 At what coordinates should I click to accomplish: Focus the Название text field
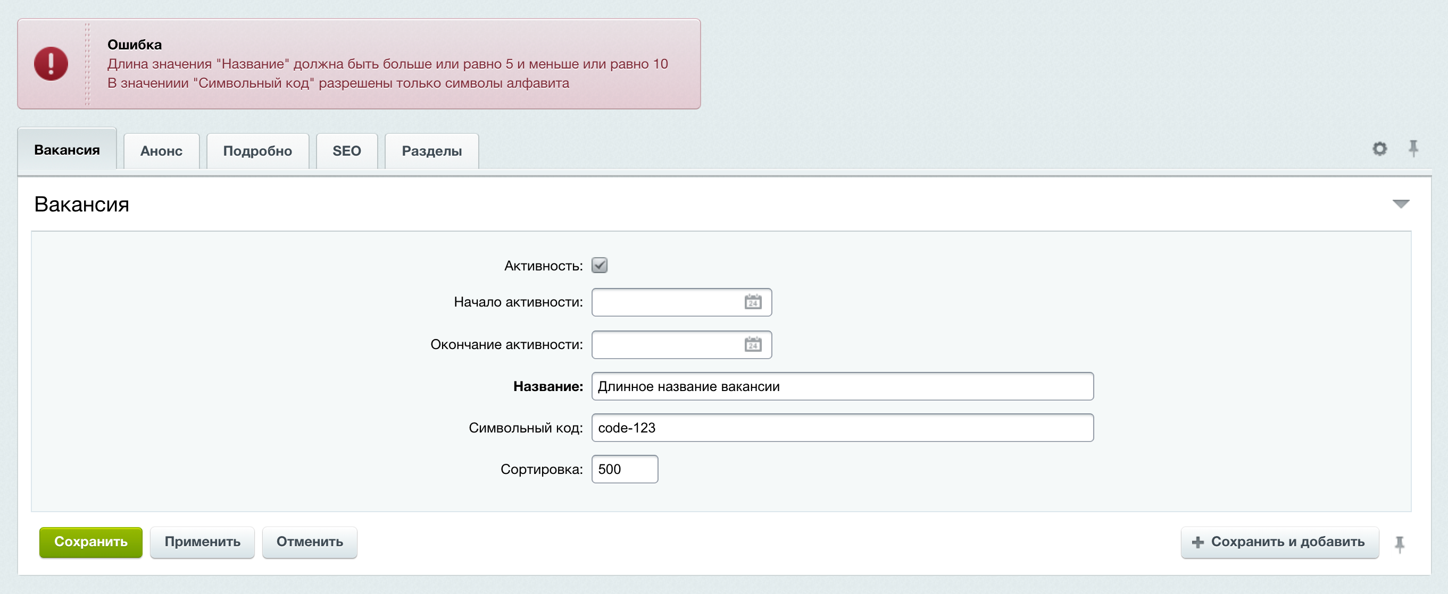coord(842,386)
